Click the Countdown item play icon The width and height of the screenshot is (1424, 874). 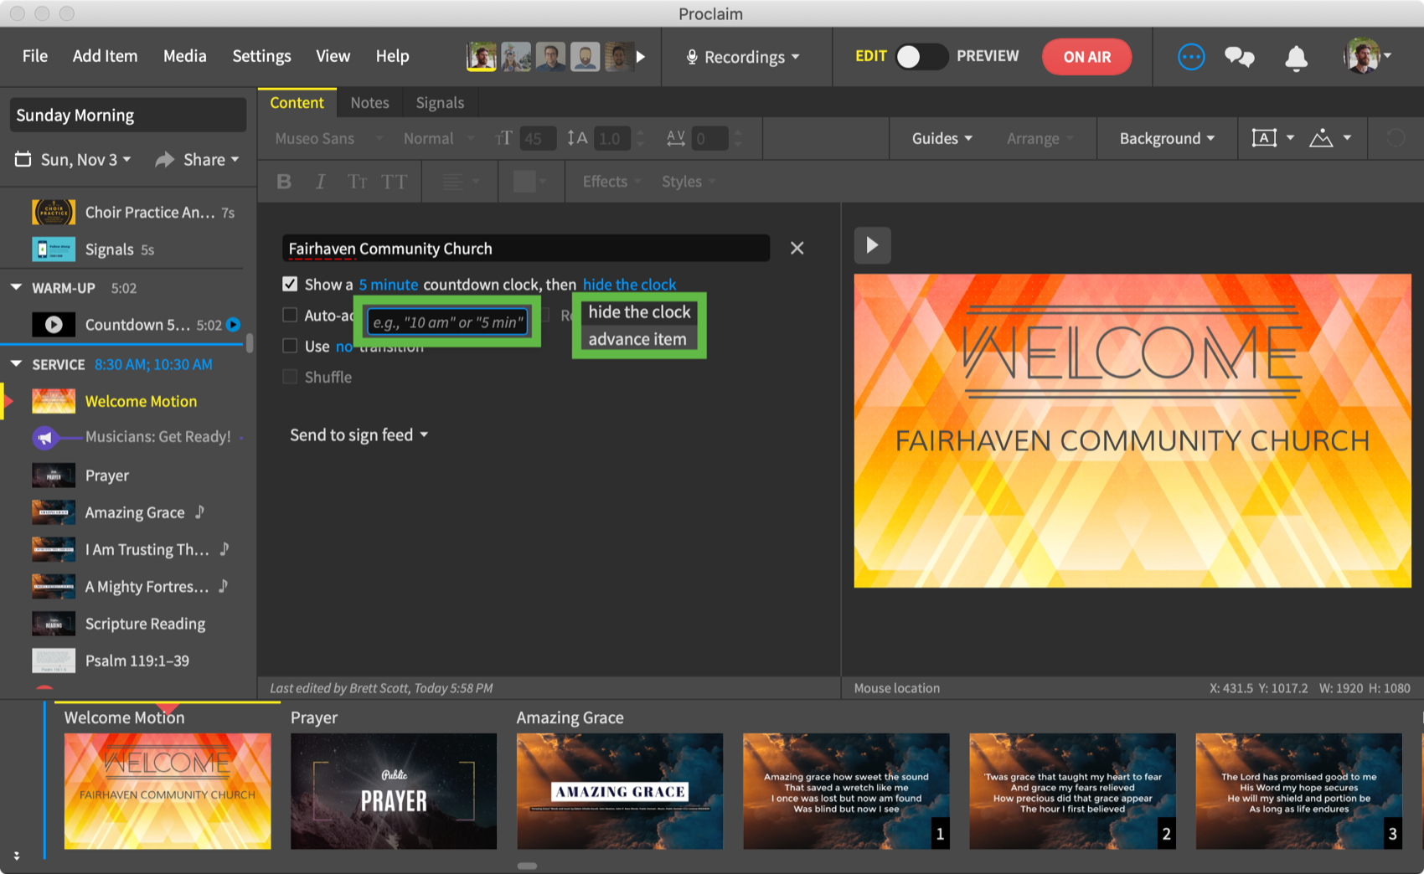[54, 325]
